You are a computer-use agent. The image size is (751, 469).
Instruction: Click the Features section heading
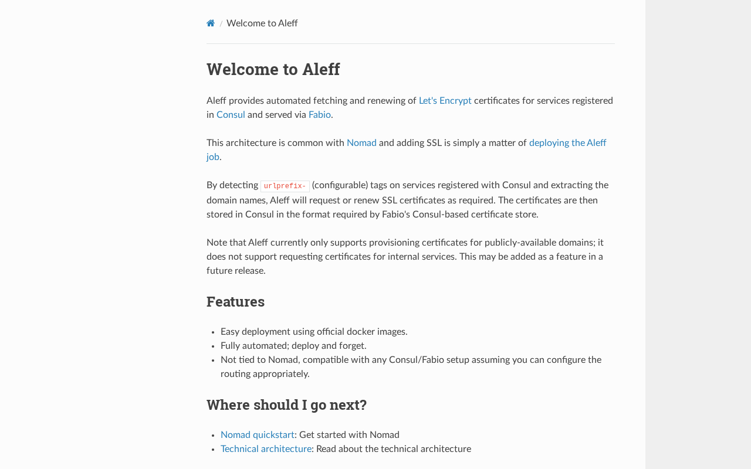[235, 301]
